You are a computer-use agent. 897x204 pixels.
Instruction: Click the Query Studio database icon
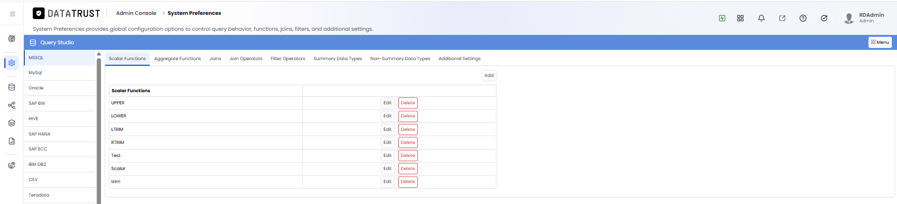pyautogui.click(x=33, y=42)
